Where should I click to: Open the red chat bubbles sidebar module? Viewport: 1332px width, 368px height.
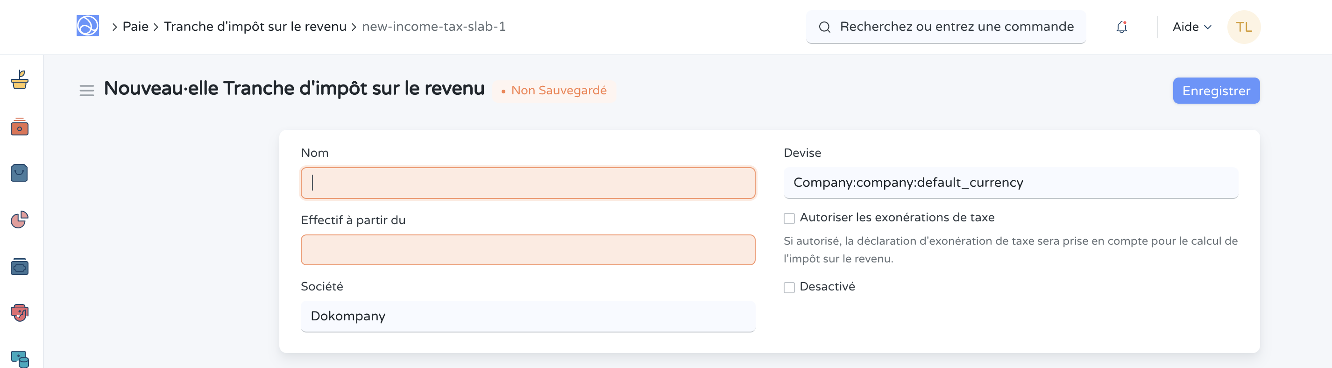click(x=20, y=312)
